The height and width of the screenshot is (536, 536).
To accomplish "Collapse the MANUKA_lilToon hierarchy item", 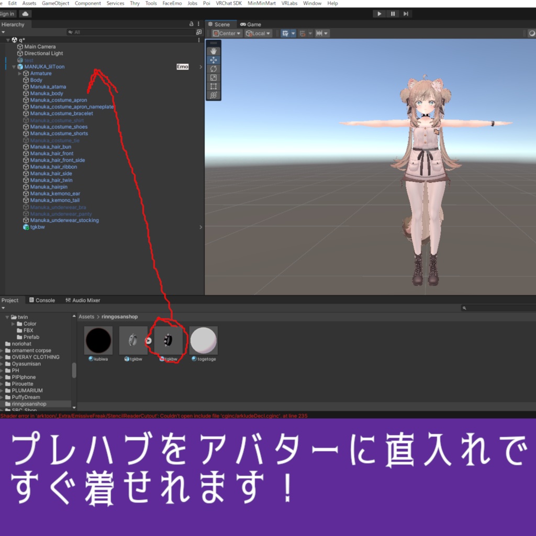I will (14, 67).
